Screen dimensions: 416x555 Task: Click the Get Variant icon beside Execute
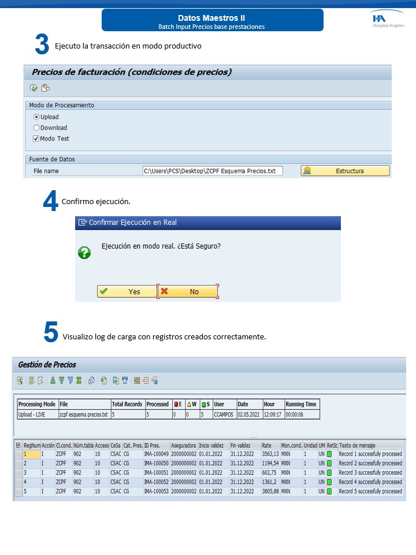tap(46, 88)
